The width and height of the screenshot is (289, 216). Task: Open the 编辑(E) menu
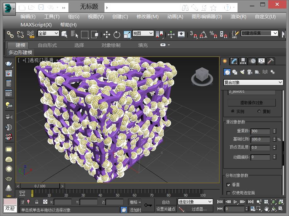point(28,17)
